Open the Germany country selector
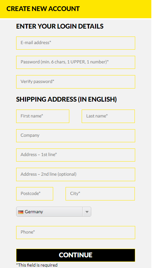152x268 pixels. pyautogui.click(x=54, y=212)
